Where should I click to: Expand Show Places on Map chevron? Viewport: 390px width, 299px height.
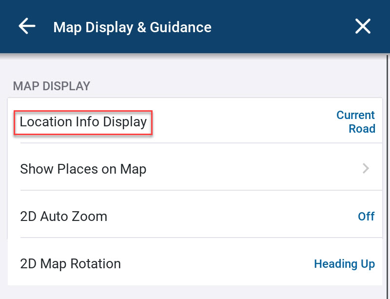[366, 169]
